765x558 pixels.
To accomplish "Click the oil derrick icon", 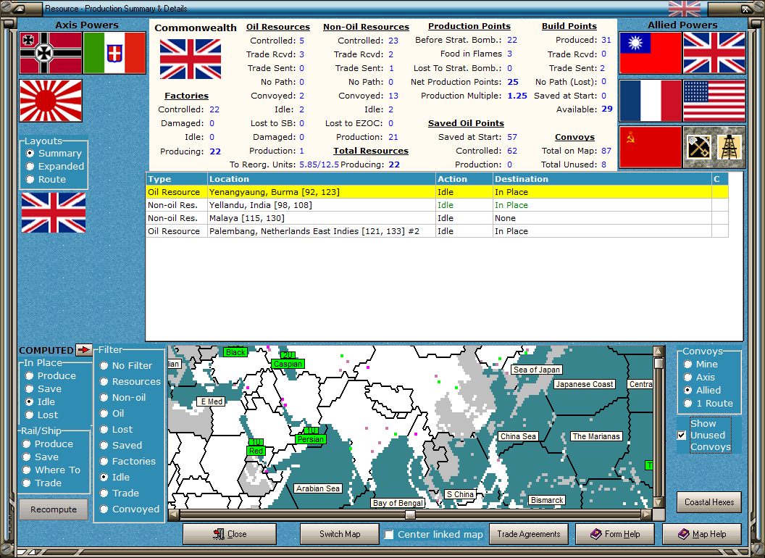I will pos(730,147).
